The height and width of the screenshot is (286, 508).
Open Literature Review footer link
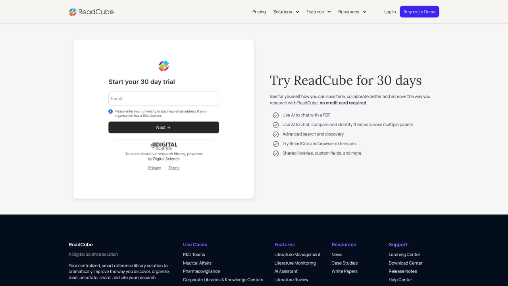[291, 280]
